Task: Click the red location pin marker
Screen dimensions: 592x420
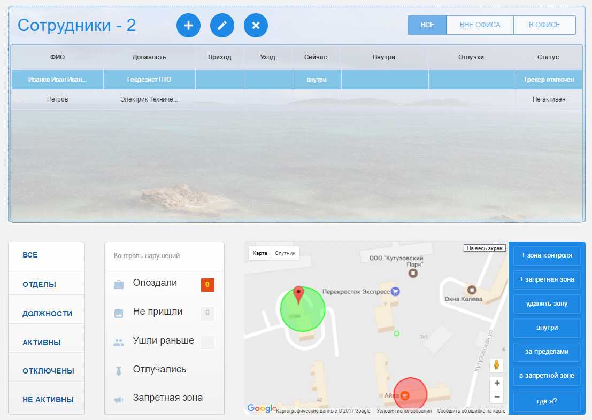Action: tap(299, 294)
